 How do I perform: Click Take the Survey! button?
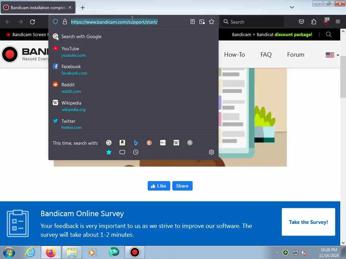[308, 222]
